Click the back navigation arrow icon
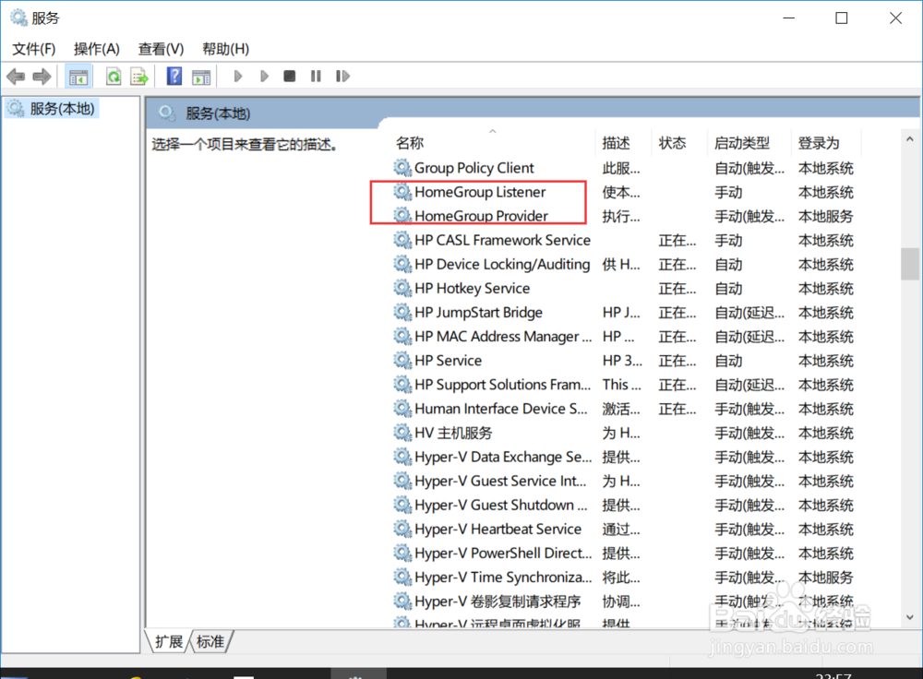The width and height of the screenshot is (923, 679). (x=16, y=76)
